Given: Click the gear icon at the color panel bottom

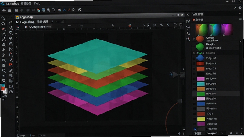Looking at the screenshot, I should tap(231, 133).
